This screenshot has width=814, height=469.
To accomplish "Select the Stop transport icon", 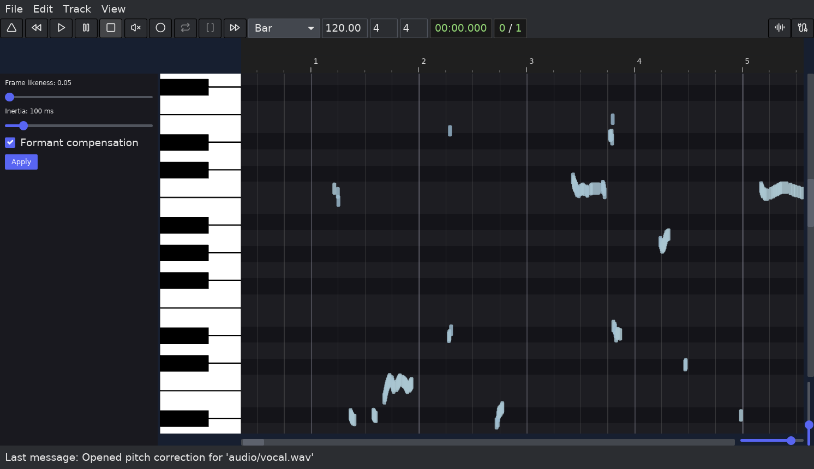I will click(111, 28).
